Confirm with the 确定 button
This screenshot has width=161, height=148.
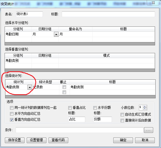click(x=123, y=140)
